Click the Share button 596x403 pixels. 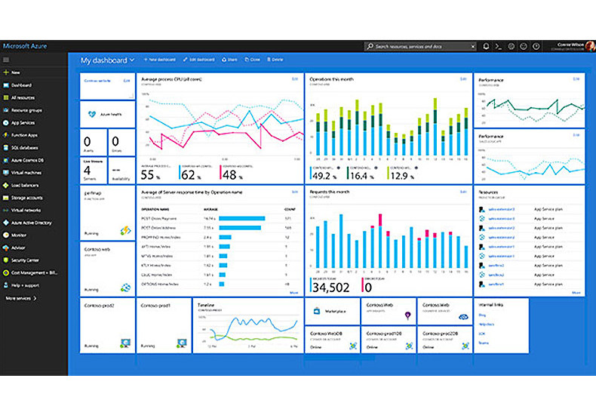click(x=229, y=60)
